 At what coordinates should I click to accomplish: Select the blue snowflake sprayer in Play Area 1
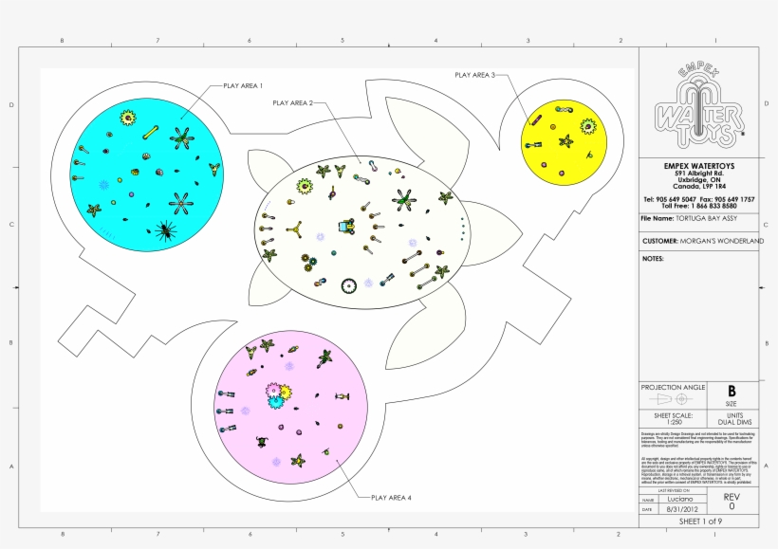point(103,184)
